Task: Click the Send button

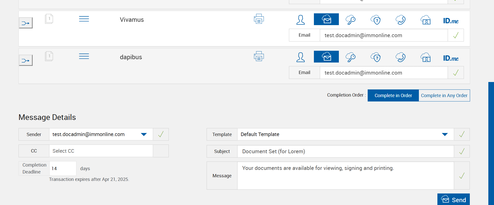Action: pos(453,200)
